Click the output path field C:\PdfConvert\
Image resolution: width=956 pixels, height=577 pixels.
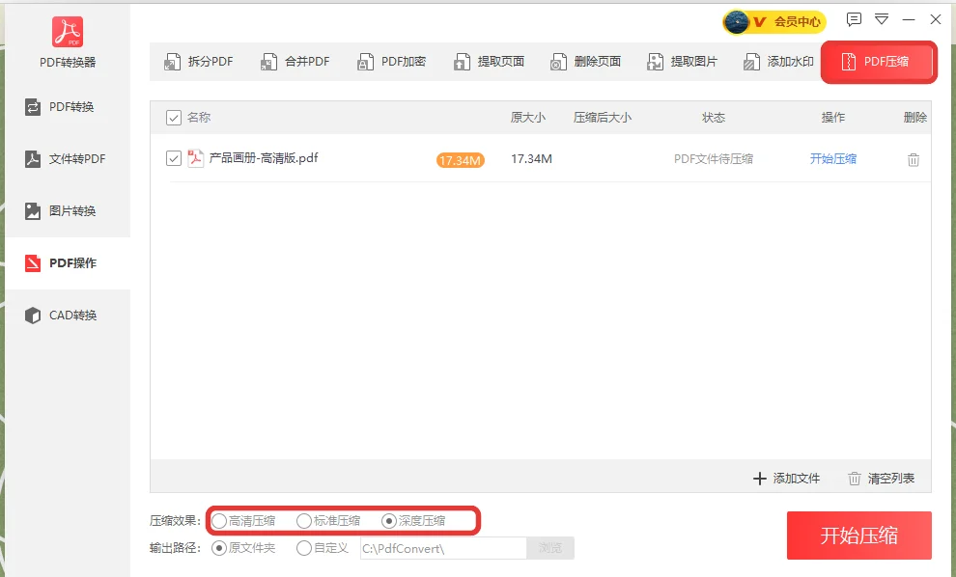tap(443, 548)
